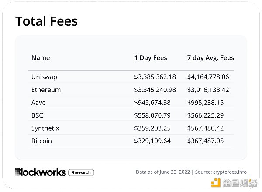
Task: Select the 1 Day Fees column header
Action: [x=151, y=58]
